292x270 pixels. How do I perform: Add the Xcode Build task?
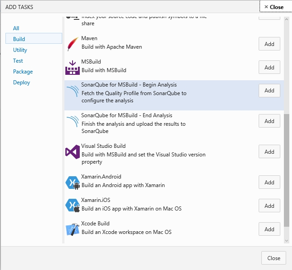(x=269, y=229)
